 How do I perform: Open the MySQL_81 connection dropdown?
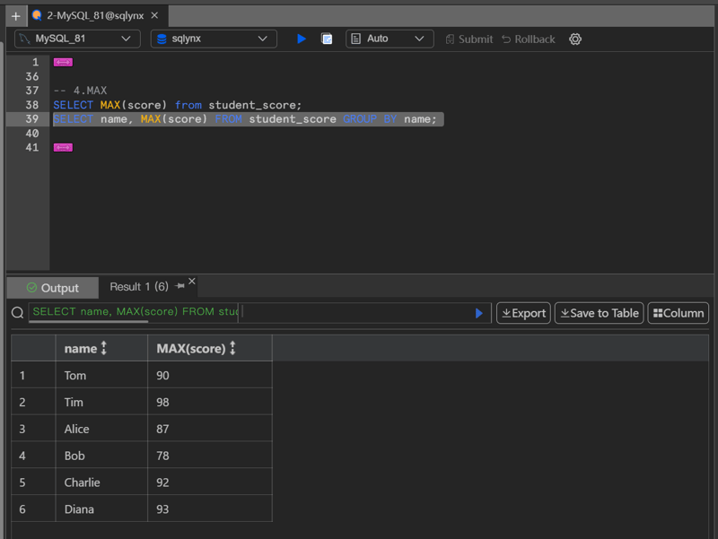[x=77, y=39]
